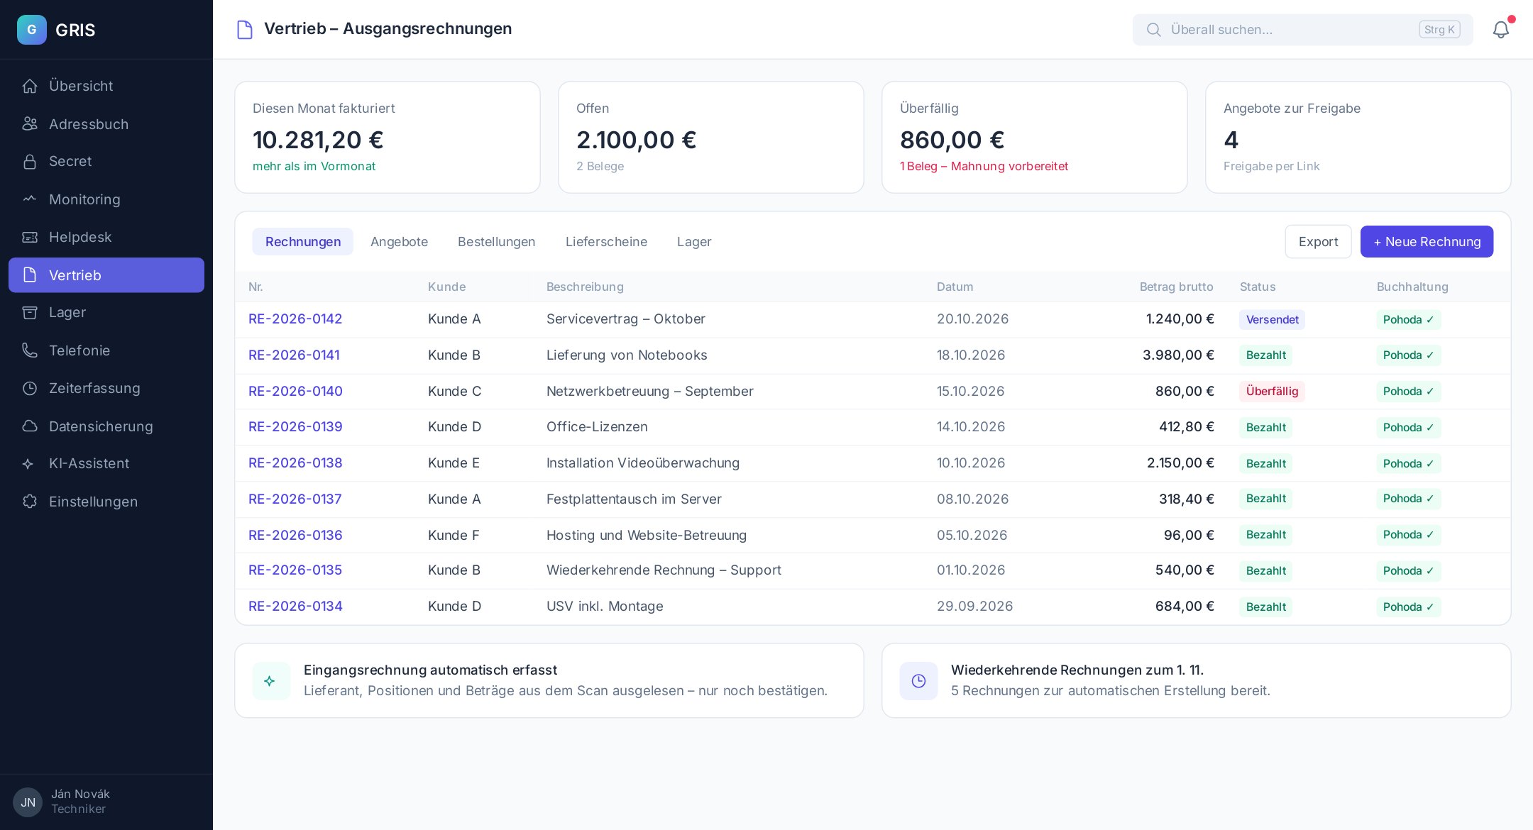
Task: Click the Adressbuch people icon
Action: [x=30, y=124]
